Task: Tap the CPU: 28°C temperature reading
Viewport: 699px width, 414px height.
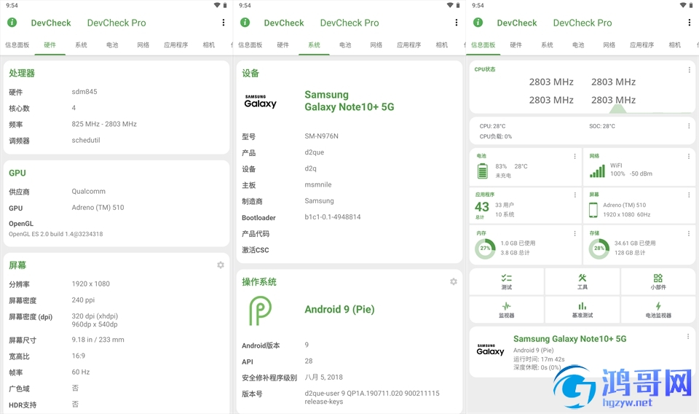Action: click(x=493, y=126)
